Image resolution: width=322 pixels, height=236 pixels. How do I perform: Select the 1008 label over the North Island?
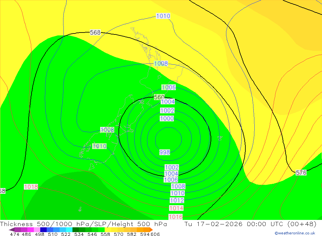tap(161, 63)
